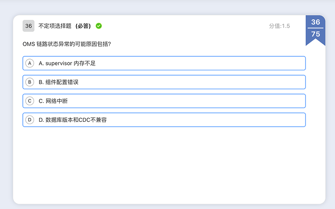Choose answer text A. supervisor 内存不足
This screenshot has width=335, height=209.
pos(67,64)
